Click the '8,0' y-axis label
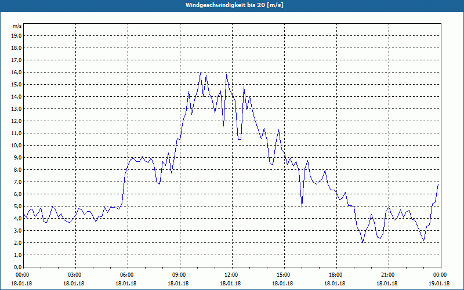 pyautogui.click(x=17, y=170)
